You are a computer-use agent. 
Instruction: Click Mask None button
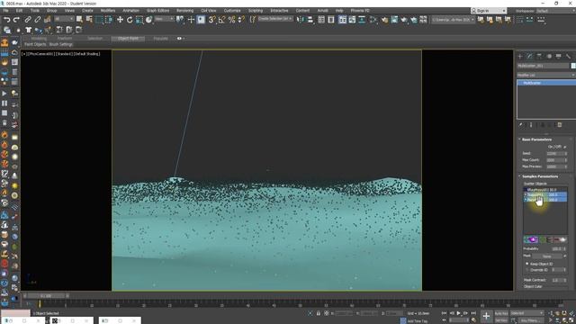tap(547, 256)
